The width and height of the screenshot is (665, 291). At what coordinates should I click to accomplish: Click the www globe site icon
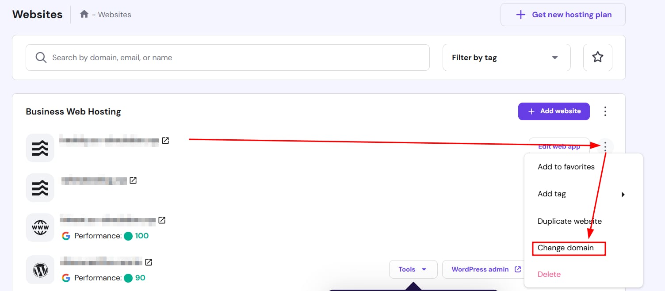[x=40, y=228]
